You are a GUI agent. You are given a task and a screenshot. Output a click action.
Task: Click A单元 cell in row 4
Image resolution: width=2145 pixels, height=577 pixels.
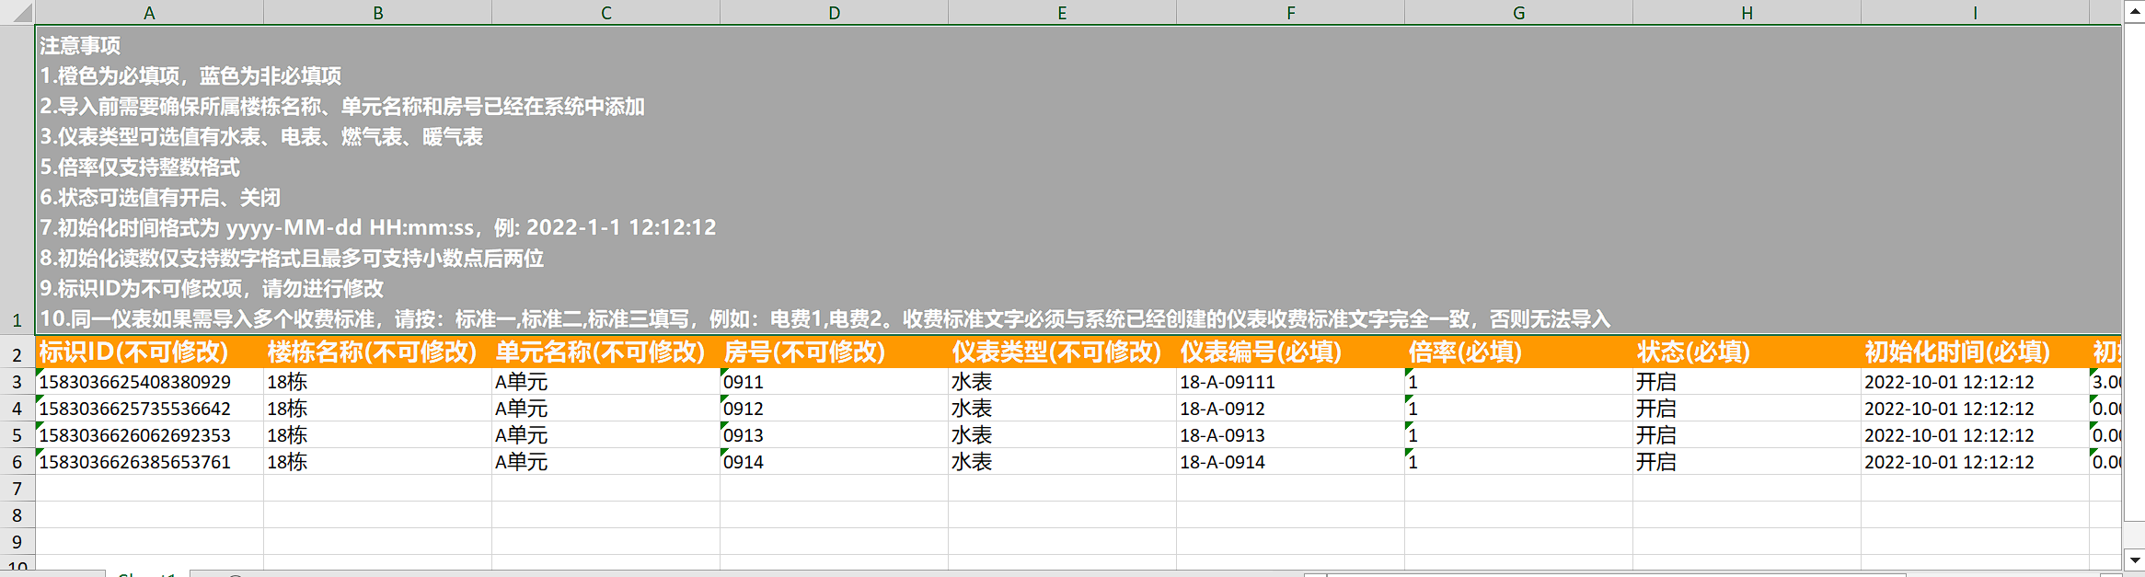pos(605,409)
